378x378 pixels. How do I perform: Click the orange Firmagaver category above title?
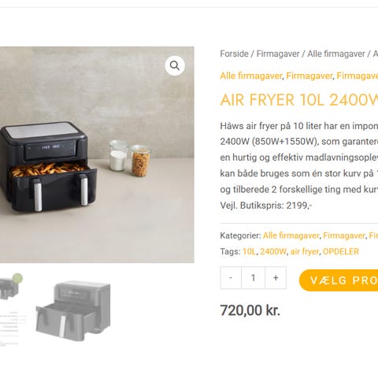pos(309,76)
